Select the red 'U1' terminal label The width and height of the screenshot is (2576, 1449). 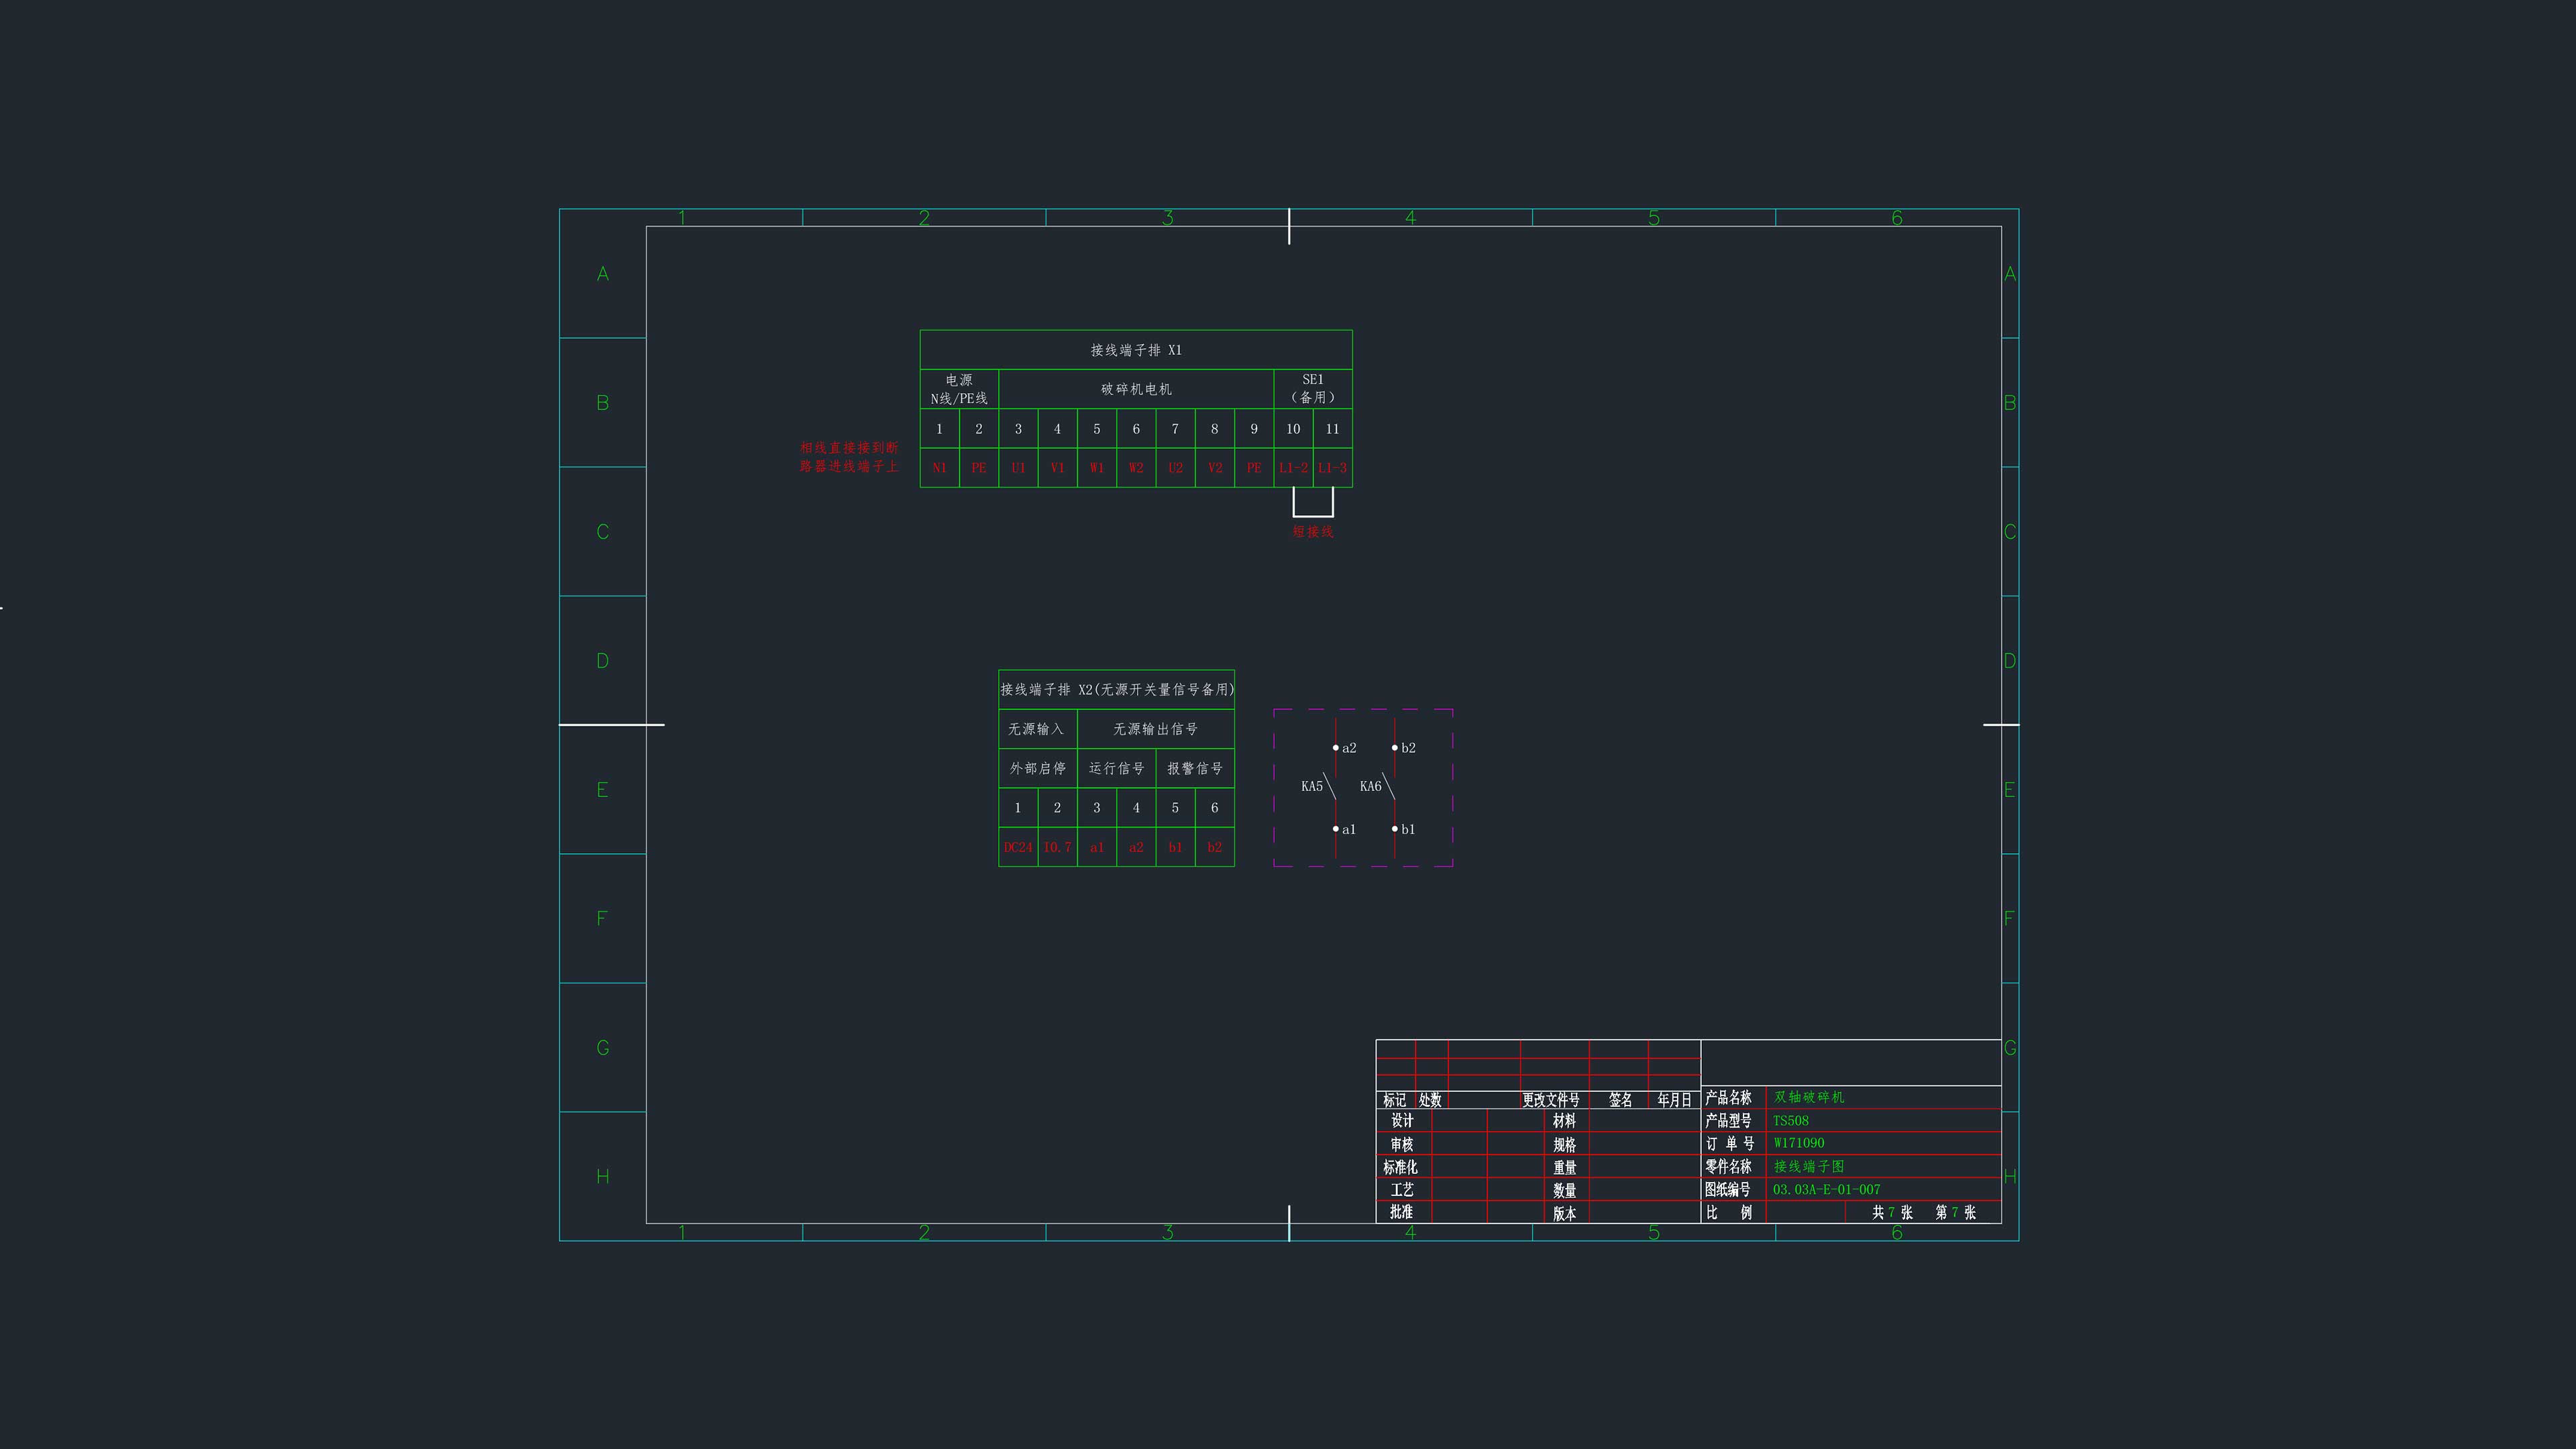(x=1018, y=468)
